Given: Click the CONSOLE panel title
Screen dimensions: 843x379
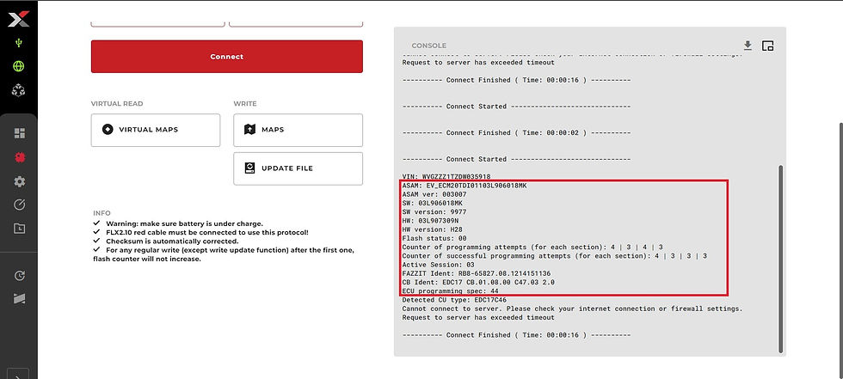Looking at the screenshot, I should [429, 46].
